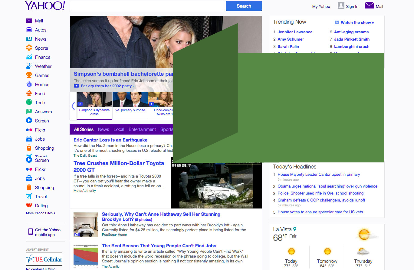
Task: Click the Games trophy icon
Action: click(x=29, y=75)
